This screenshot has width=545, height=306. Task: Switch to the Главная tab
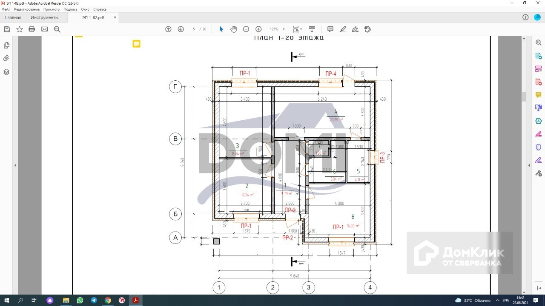[13, 17]
